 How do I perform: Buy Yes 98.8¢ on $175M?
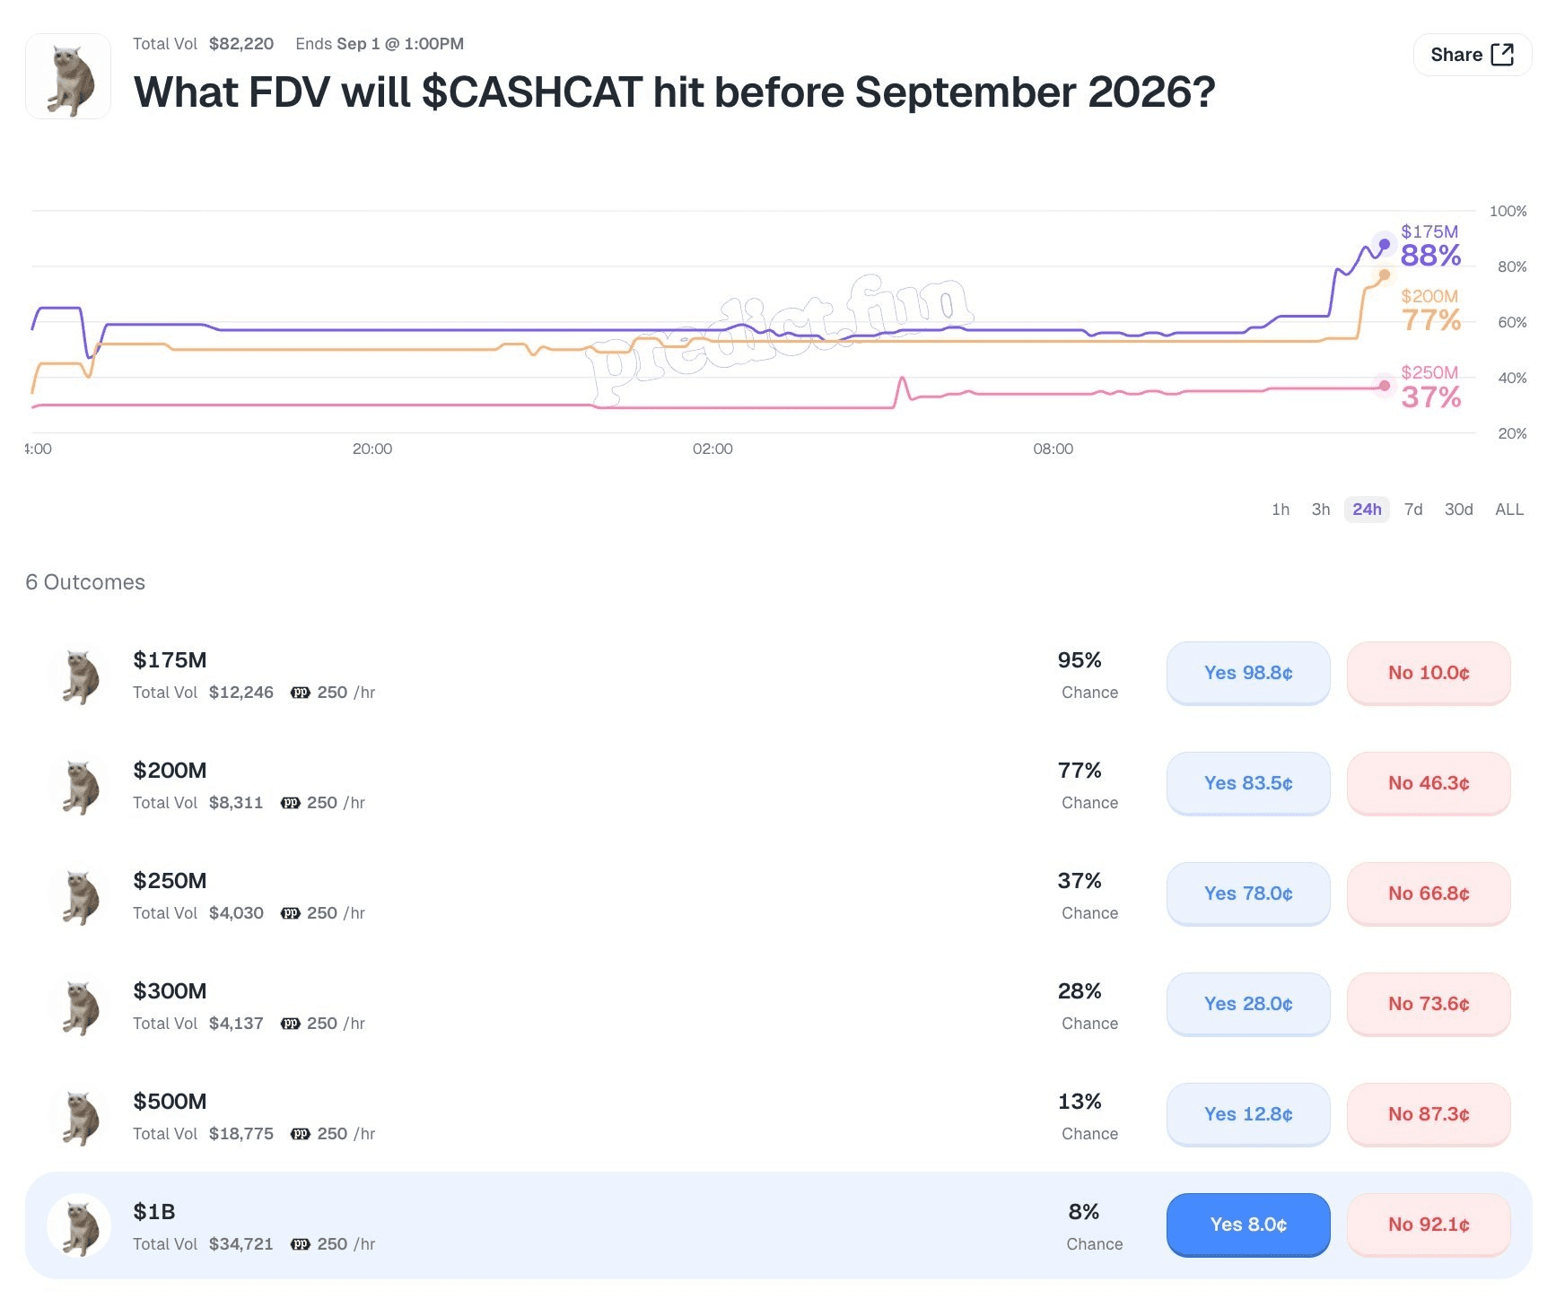tap(1248, 673)
